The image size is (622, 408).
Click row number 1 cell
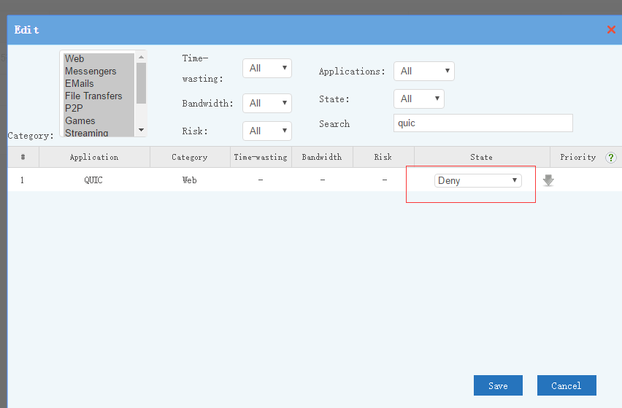22,180
